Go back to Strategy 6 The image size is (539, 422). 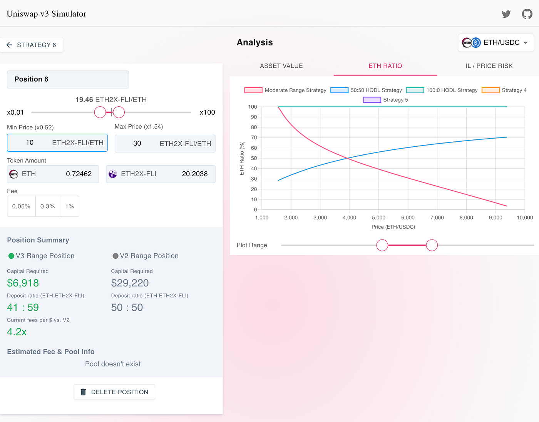point(32,45)
